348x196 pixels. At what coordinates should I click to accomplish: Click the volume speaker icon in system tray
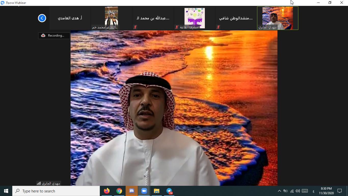(x=298, y=191)
